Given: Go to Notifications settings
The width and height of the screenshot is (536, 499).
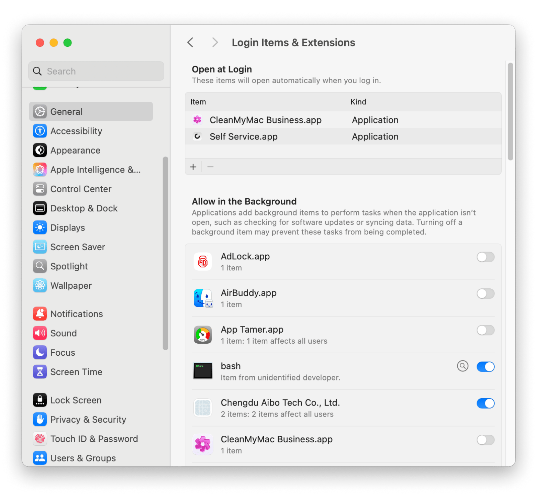Looking at the screenshot, I should click(91, 314).
